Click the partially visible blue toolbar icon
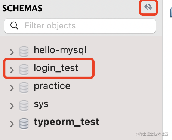 click(171, 12)
